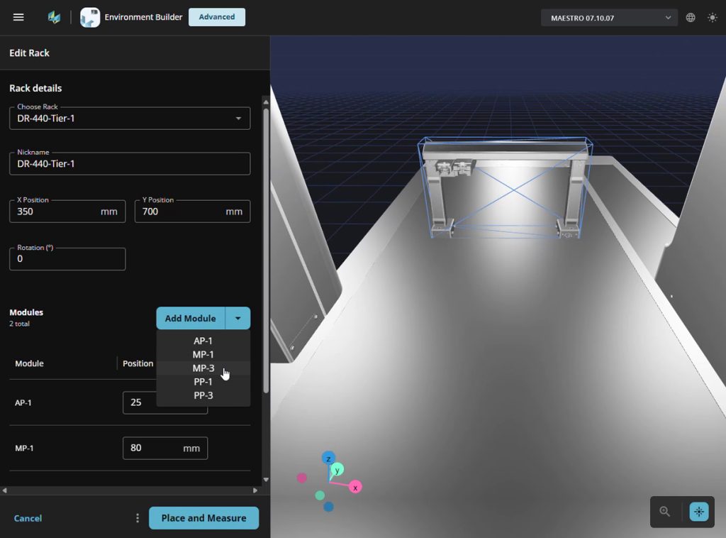Click the recenter view icon in the viewport
This screenshot has width=726, height=538.
pos(698,511)
